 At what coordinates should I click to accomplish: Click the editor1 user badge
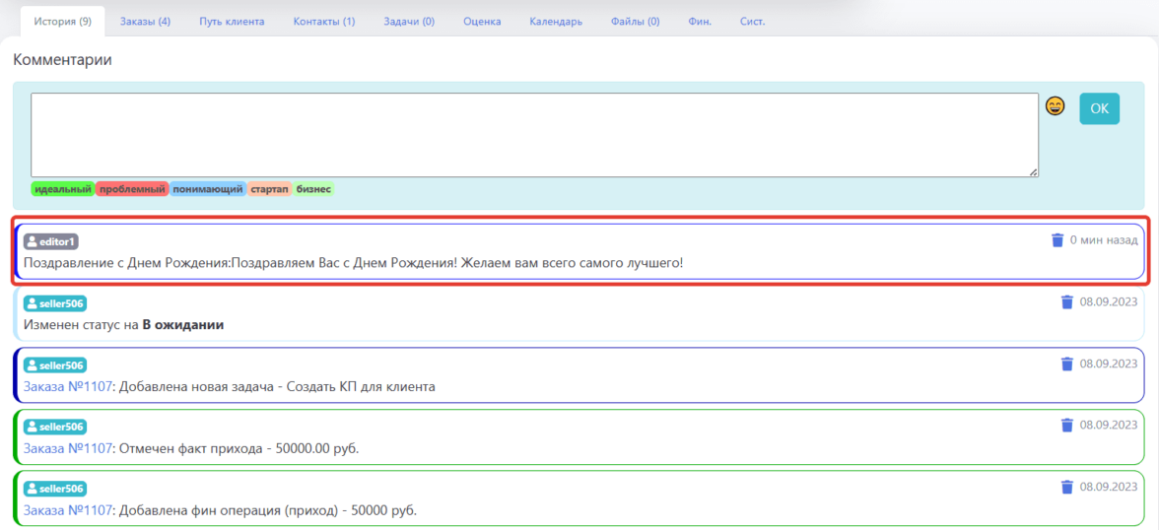pyautogui.click(x=51, y=241)
